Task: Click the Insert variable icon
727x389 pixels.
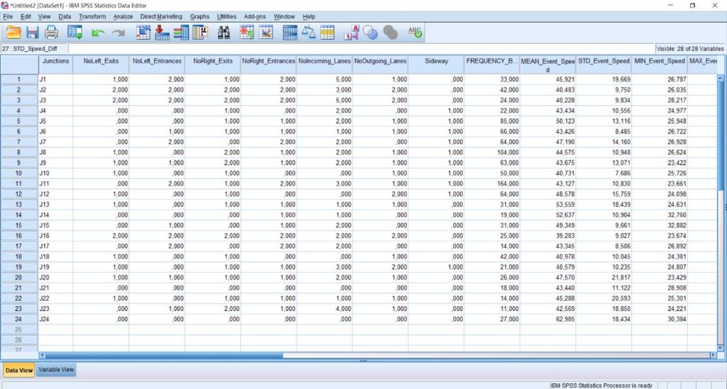Action: [x=266, y=33]
